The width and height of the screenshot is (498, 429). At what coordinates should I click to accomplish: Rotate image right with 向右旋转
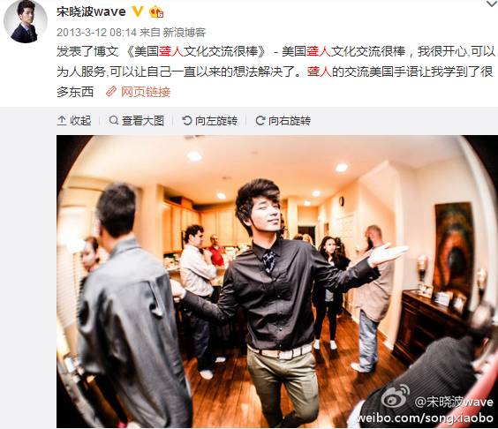(x=283, y=121)
